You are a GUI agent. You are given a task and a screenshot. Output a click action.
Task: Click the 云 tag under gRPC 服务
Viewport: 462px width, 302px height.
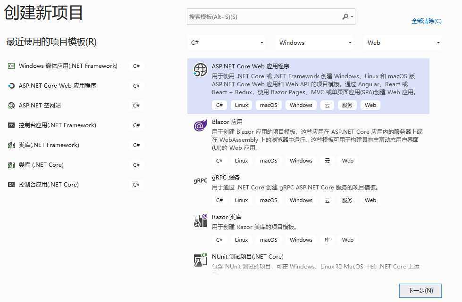[x=327, y=200]
